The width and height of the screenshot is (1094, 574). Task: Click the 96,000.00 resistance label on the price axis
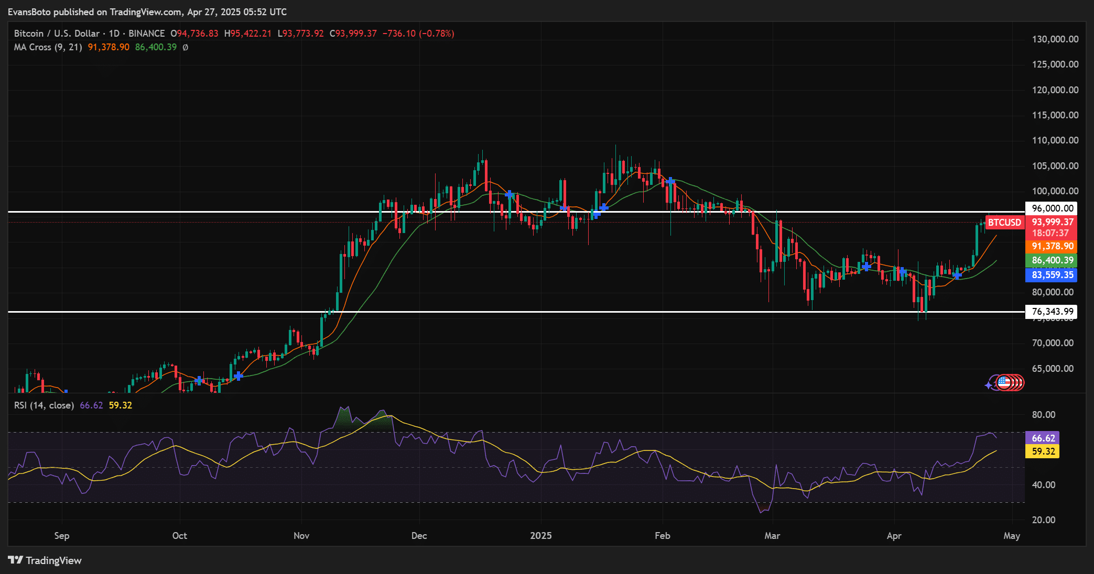click(1052, 208)
